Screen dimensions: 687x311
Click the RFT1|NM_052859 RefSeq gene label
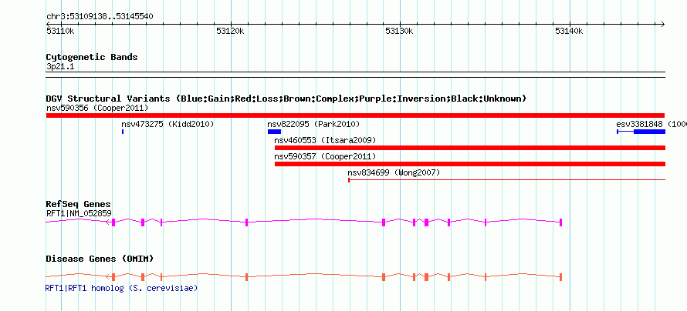click(x=79, y=213)
